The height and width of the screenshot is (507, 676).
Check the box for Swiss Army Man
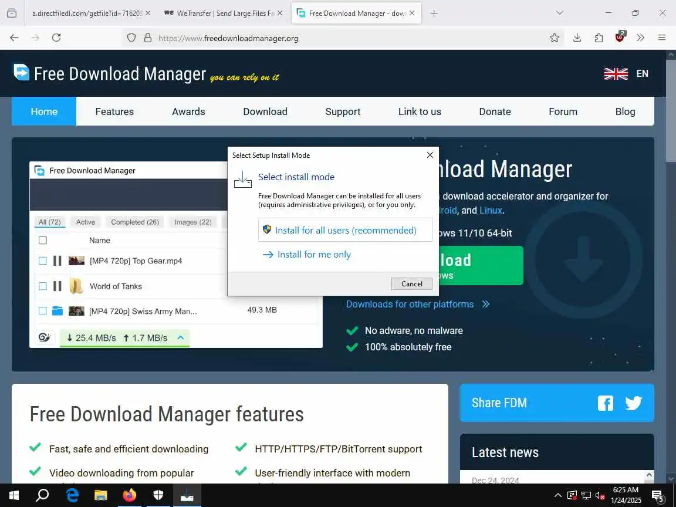click(x=43, y=311)
